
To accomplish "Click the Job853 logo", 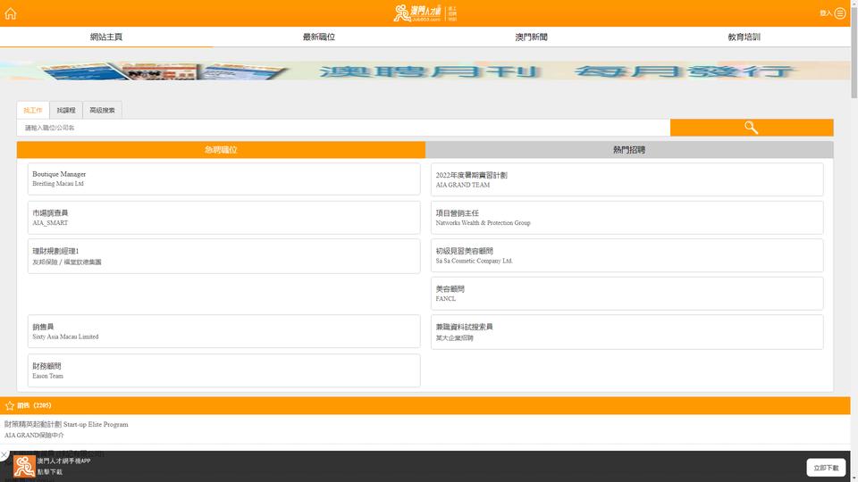I will click(425, 13).
